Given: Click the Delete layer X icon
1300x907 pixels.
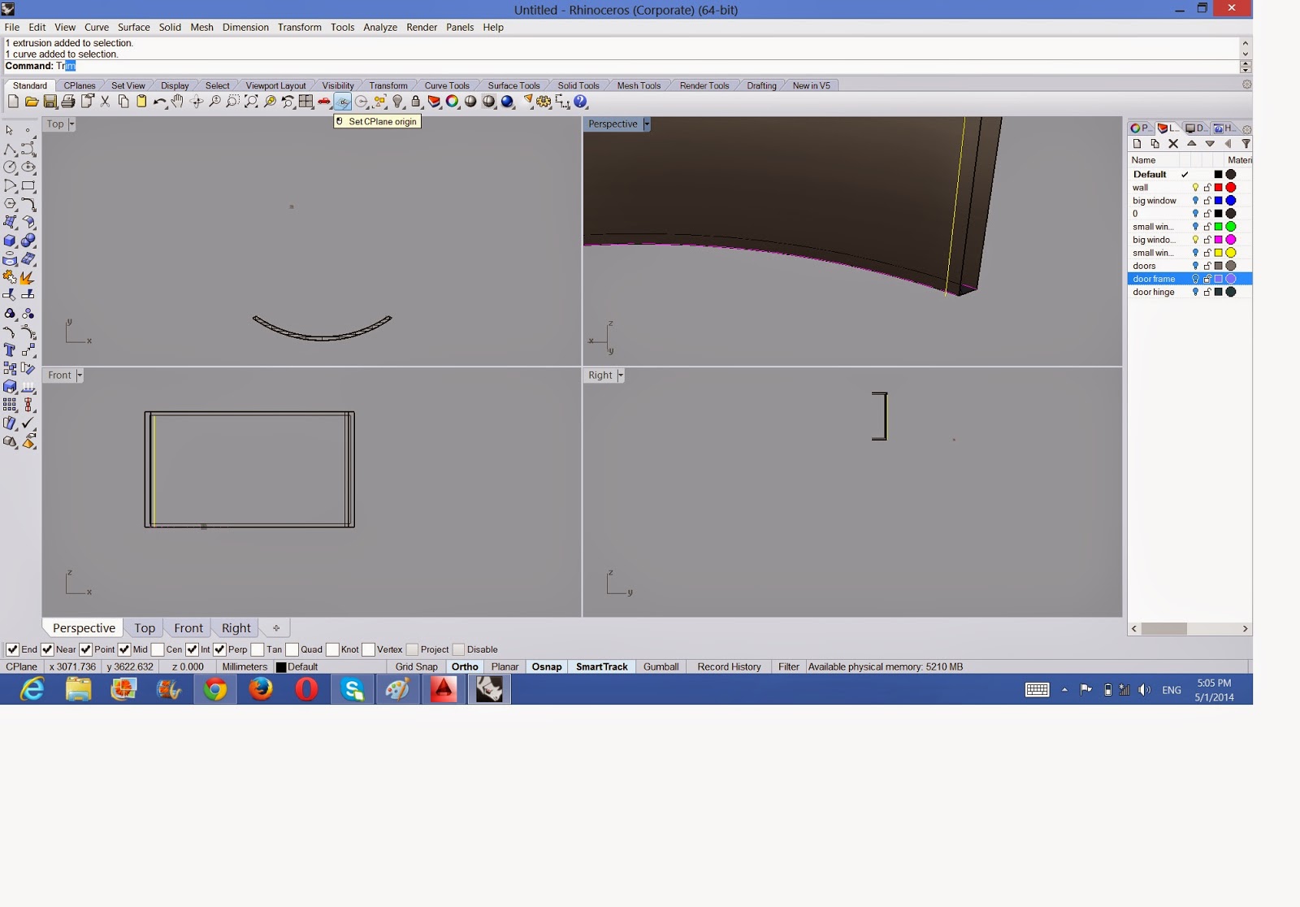Looking at the screenshot, I should [1173, 144].
